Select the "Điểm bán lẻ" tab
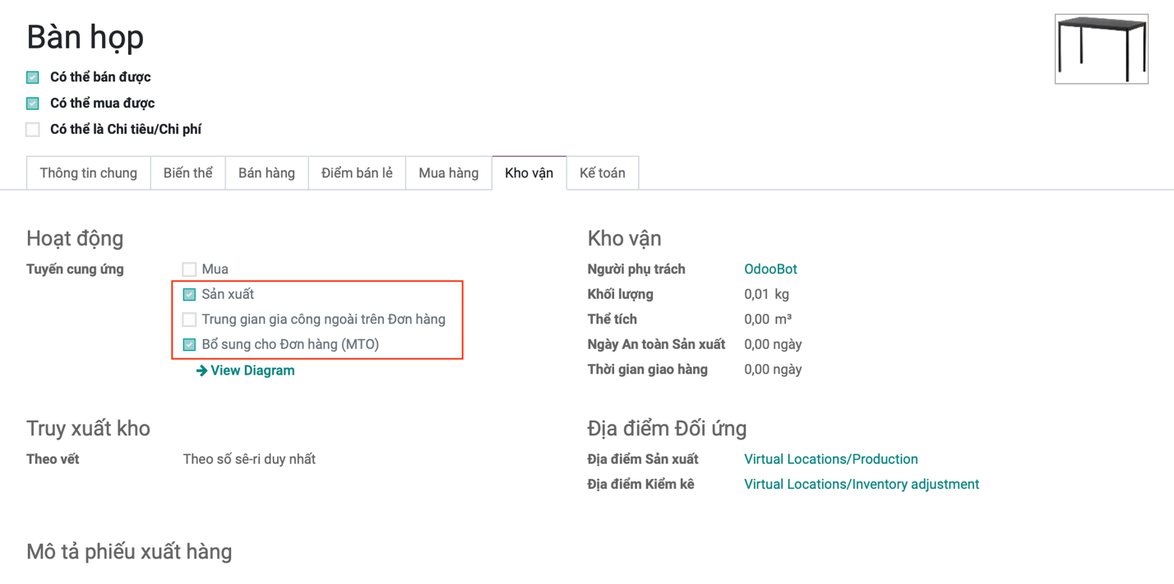 click(x=357, y=173)
